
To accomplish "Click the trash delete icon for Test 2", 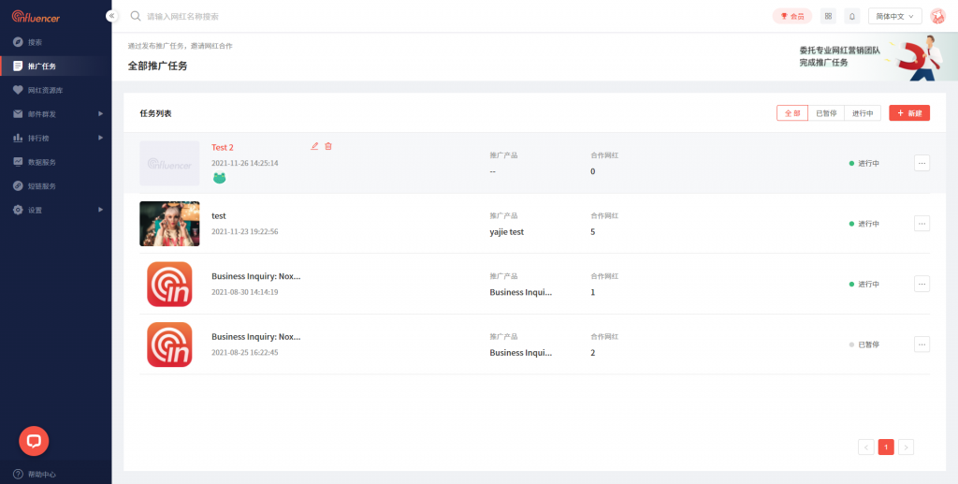I will tap(328, 146).
